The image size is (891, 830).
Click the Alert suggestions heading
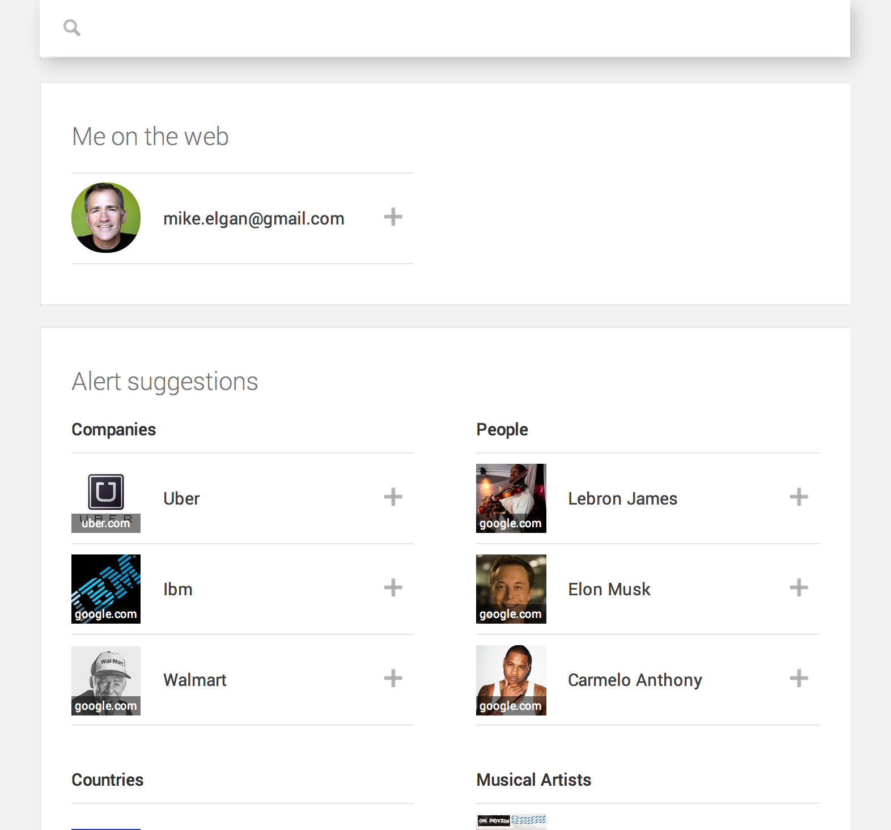[165, 382]
